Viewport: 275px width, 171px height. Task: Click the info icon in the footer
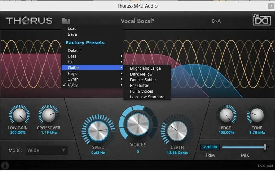[5, 166]
